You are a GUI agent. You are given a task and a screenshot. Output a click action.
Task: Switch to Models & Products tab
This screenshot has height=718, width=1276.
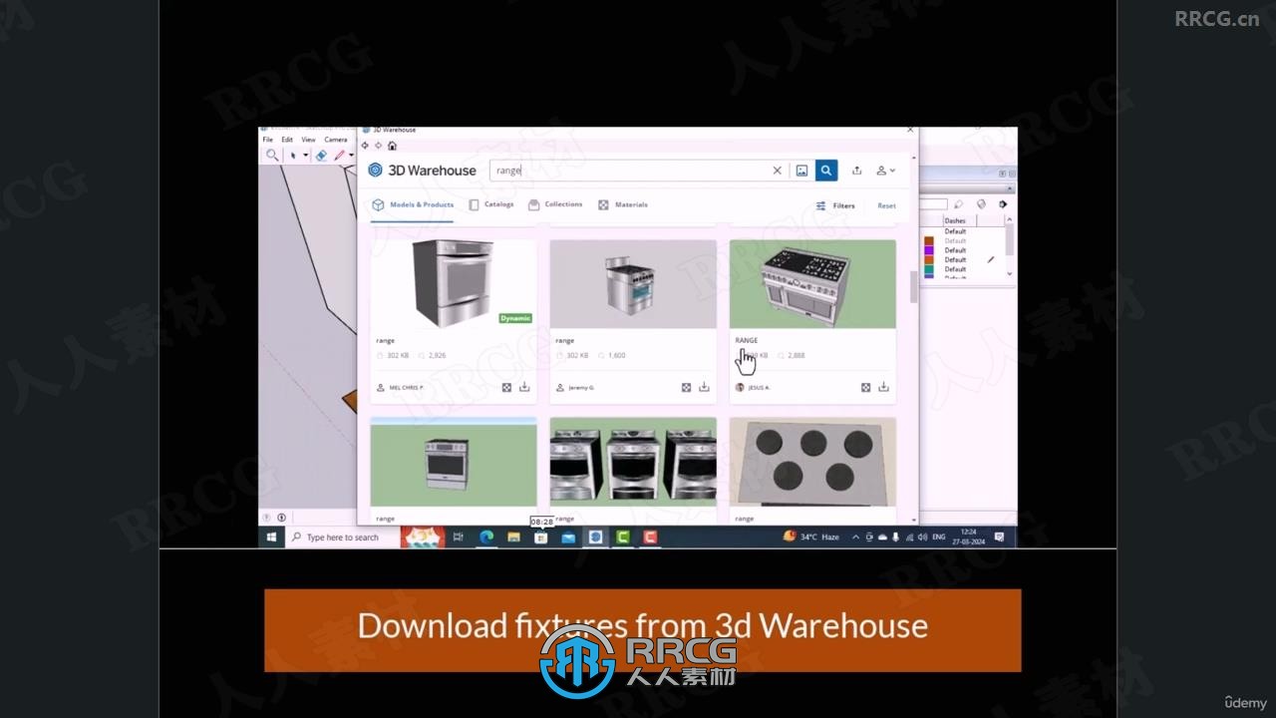pos(413,204)
